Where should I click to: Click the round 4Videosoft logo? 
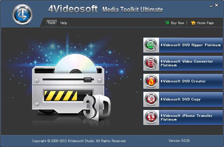(22, 14)
